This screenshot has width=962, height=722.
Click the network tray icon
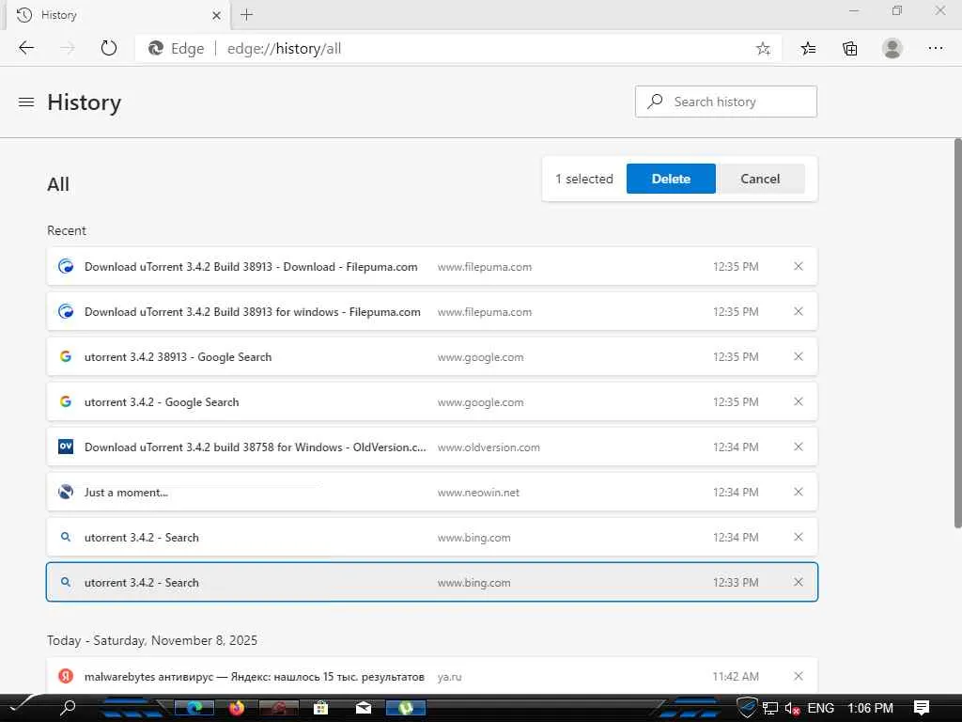pos(770,709)
